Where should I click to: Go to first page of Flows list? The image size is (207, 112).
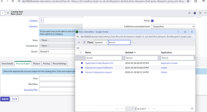tap(117, 109)
